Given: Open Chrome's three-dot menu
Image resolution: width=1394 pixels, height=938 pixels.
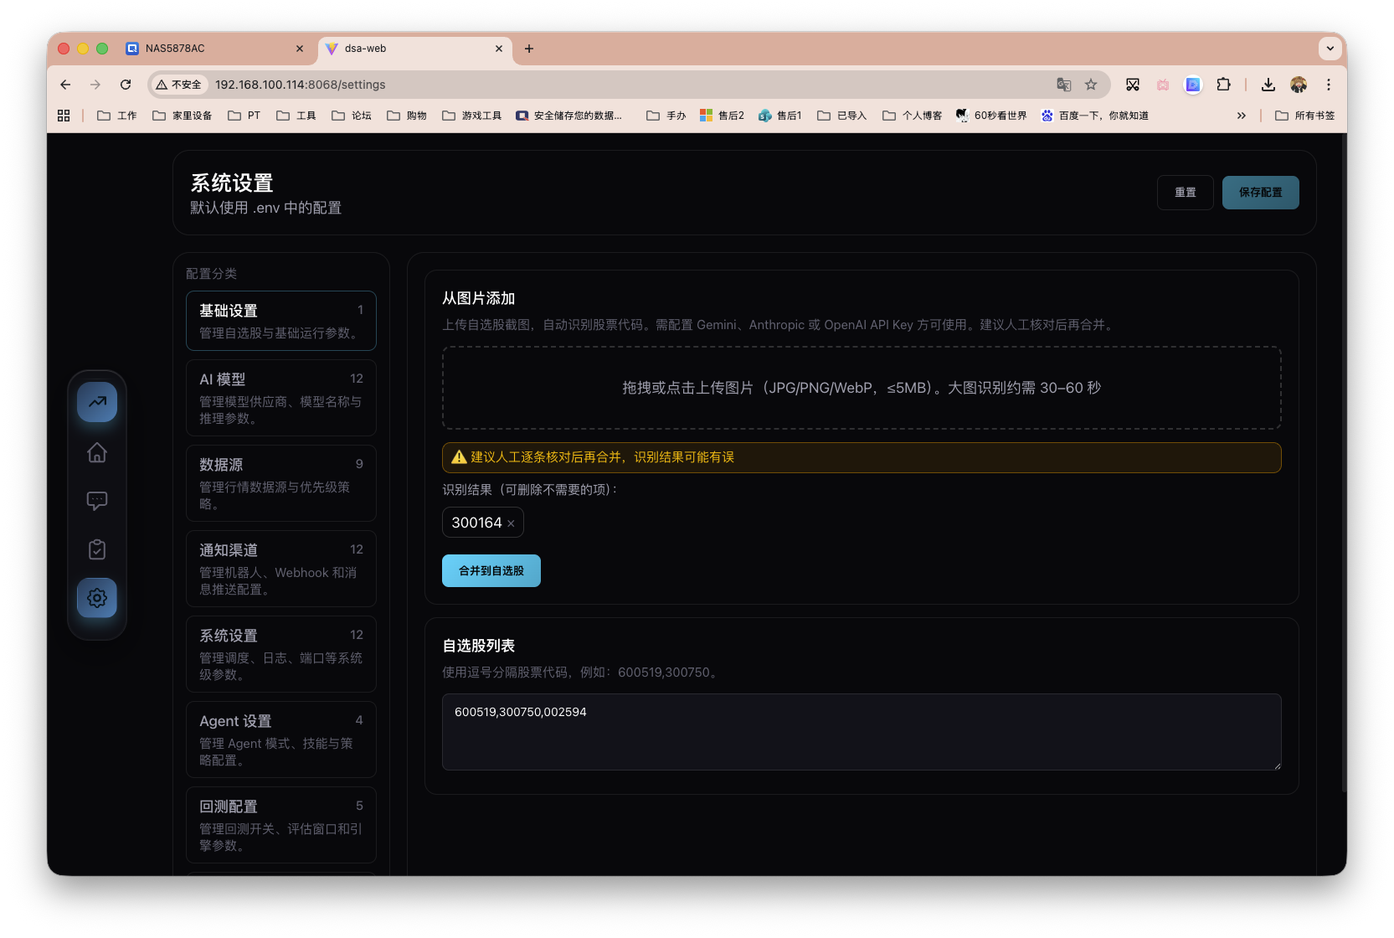Looking at the screenshot, I should (x=1329, y=85).
